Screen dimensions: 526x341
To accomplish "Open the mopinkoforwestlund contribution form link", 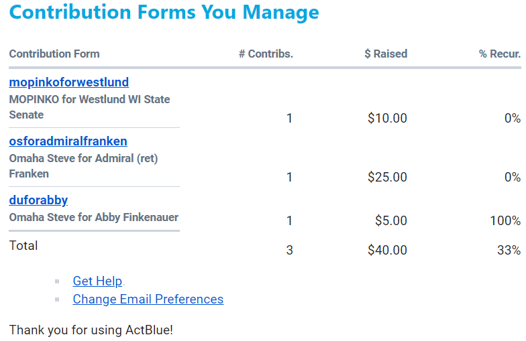I will click(x=68, y=82).
